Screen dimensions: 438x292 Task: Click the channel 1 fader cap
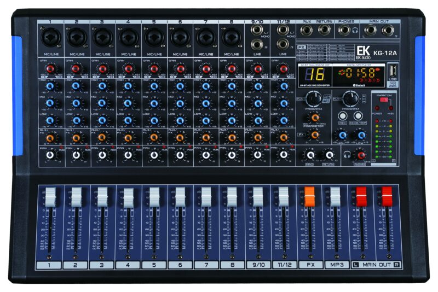click(x=50, y=197)
